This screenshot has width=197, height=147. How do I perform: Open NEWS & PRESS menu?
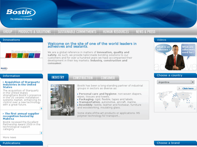coord(146,32)
